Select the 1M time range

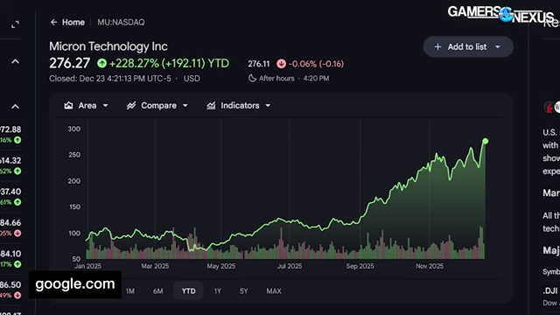pos(130,291)
